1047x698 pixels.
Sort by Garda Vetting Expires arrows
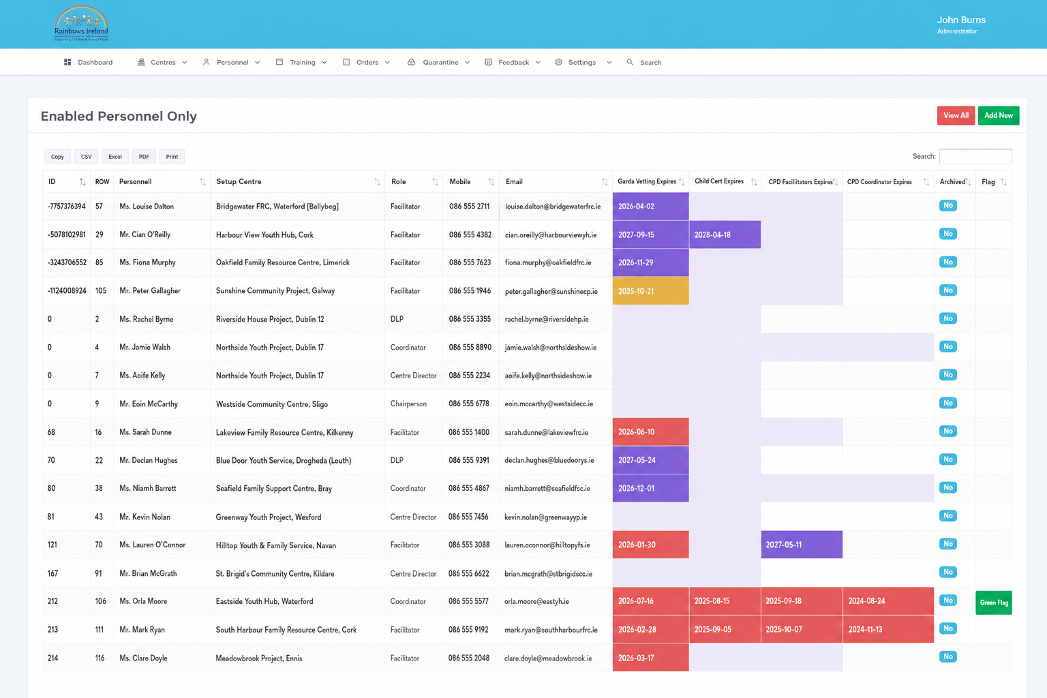pyautogui.click(x=682, y=182)
